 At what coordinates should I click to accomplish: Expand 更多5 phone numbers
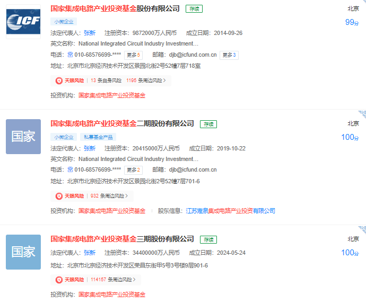click(x=133, y=55)
